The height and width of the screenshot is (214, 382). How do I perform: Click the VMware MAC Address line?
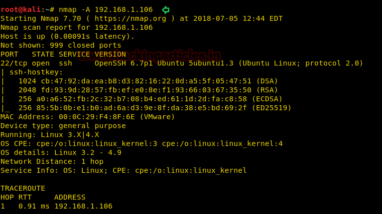88,117
